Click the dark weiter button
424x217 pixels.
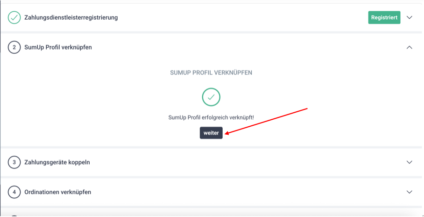pyautogui.click(x=211, y=133)
